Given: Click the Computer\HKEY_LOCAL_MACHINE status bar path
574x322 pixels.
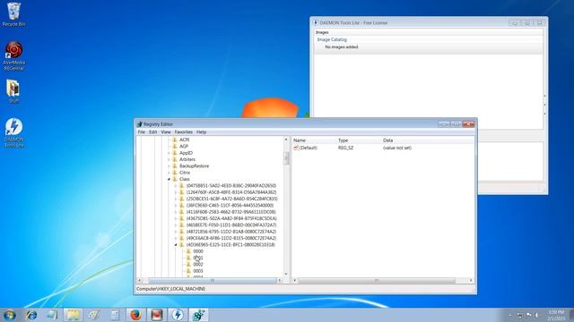Looking at the screenshot, I should pyautogui.click(x=170, y=289).
